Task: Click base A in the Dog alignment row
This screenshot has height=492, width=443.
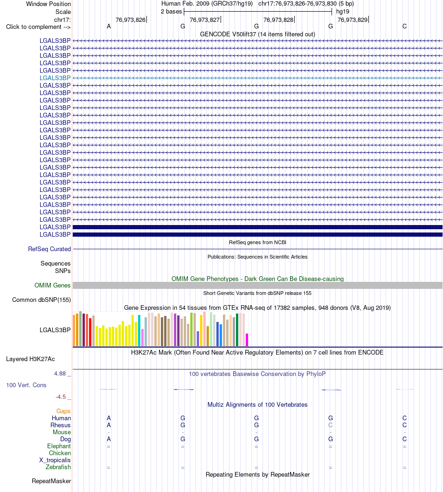Action: click(109, 439)
